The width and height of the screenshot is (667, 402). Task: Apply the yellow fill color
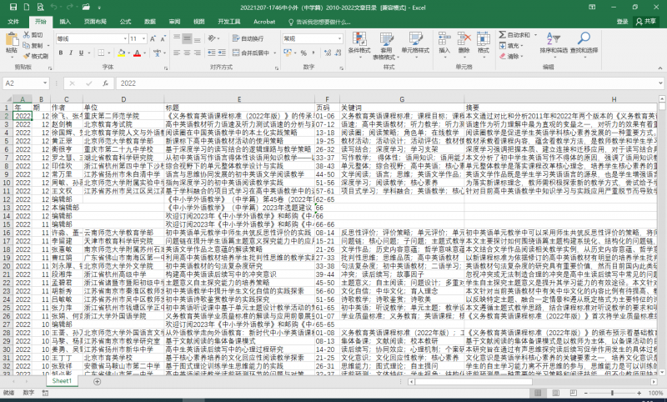[x=122, y=53]
